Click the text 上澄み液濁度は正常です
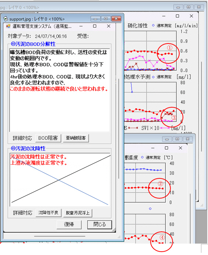Image resolution: width=208 pixels, height=255 pixels. click(x=39, y=163)
